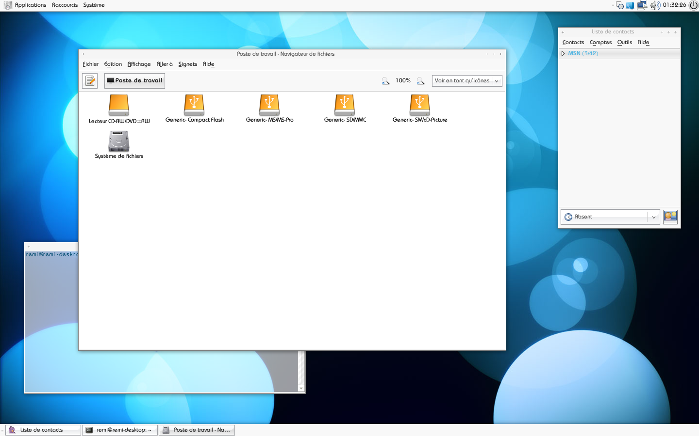Click the file browser window menu button

(x=83, y=54)
